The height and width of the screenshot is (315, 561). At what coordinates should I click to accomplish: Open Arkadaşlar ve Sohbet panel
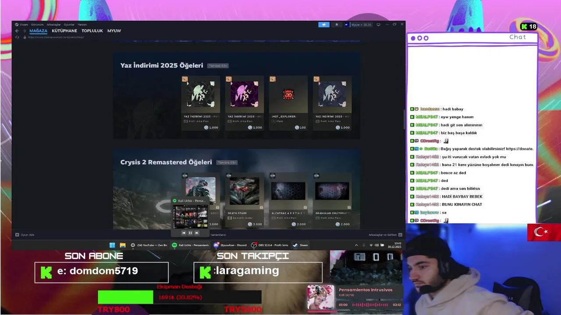pyautogui.click(x=385, y=235)
